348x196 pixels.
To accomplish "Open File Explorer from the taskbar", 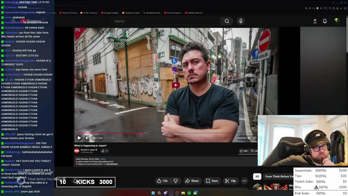I will point(183,193).
